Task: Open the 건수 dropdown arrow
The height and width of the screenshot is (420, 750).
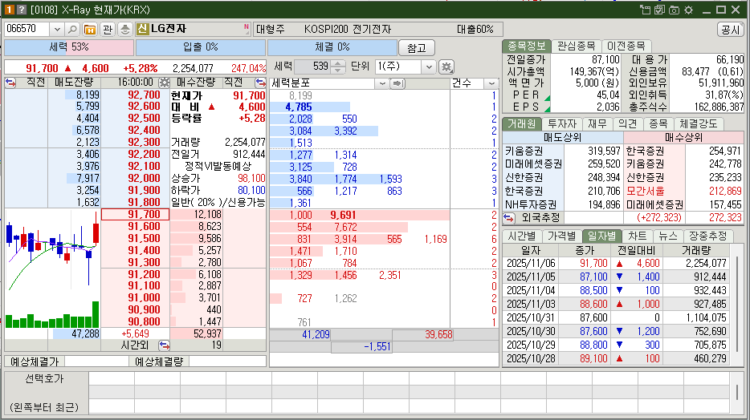Action: pyautogui.click(x=491, y=83)
